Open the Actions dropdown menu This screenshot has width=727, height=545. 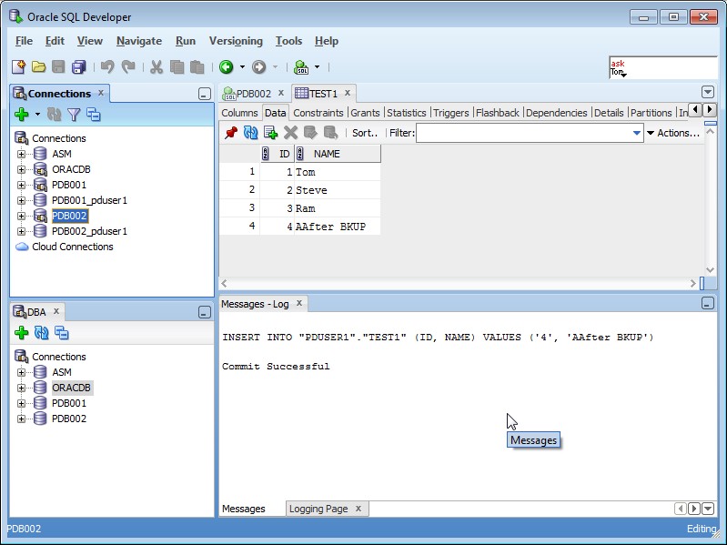[x=673, y=133]
